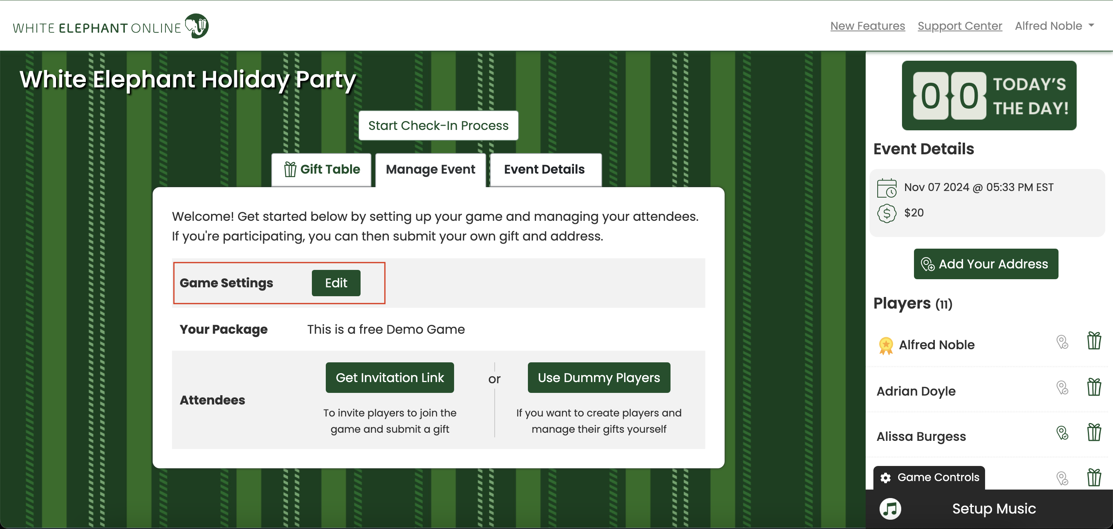Screen dimensions: 1113x529
Task: Click the gear icon in Game Controls
Action: click(x=885, y=478)
